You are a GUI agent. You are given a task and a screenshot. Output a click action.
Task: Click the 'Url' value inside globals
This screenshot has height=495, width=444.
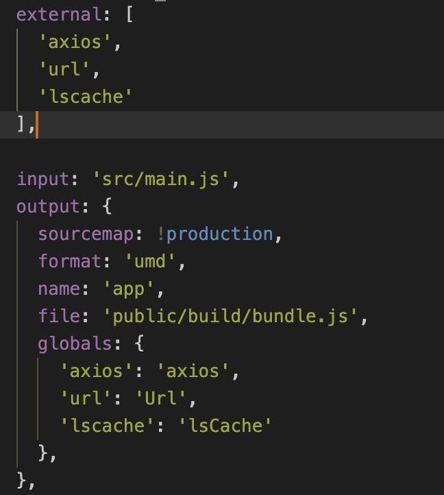pos(160,398)
